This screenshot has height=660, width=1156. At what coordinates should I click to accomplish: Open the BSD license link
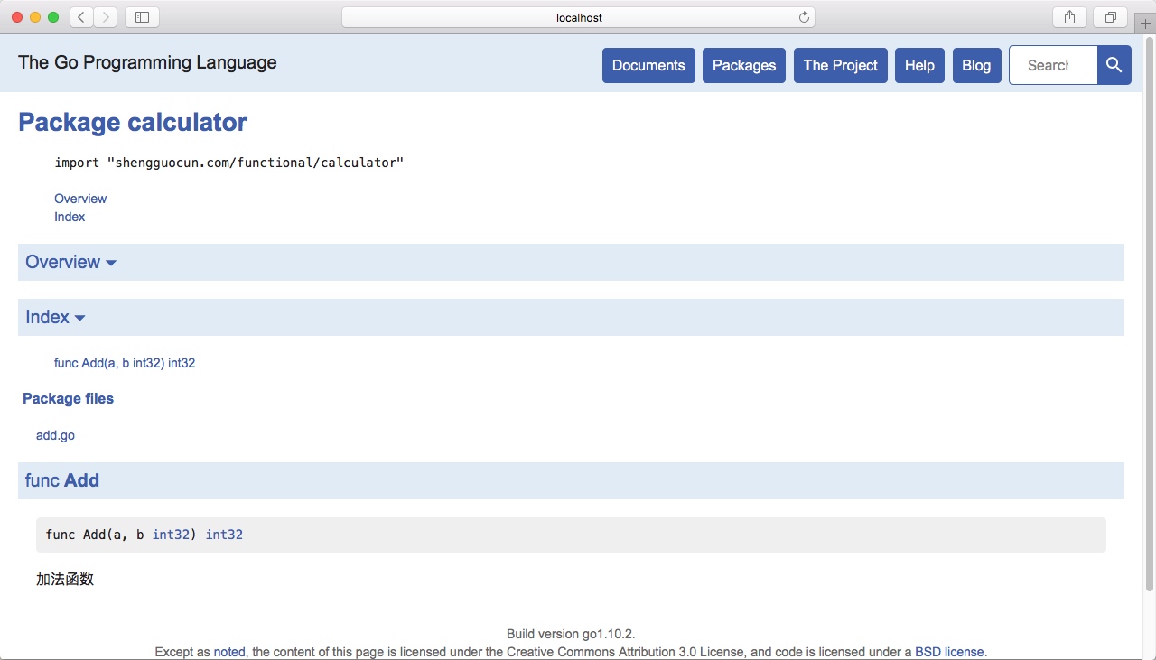949,652
